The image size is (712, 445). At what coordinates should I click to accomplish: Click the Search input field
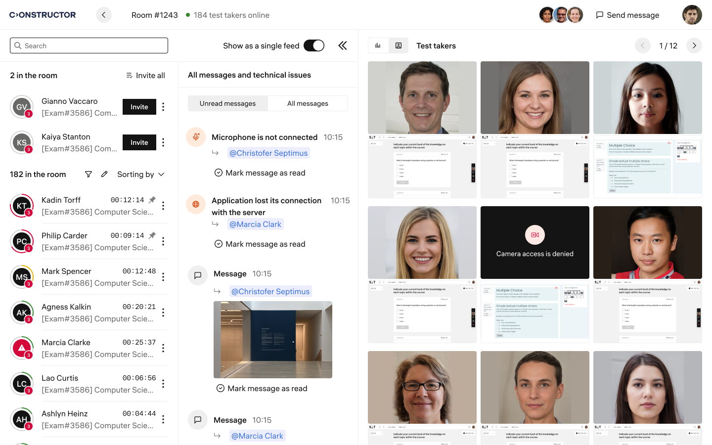[x=89, y=45]
